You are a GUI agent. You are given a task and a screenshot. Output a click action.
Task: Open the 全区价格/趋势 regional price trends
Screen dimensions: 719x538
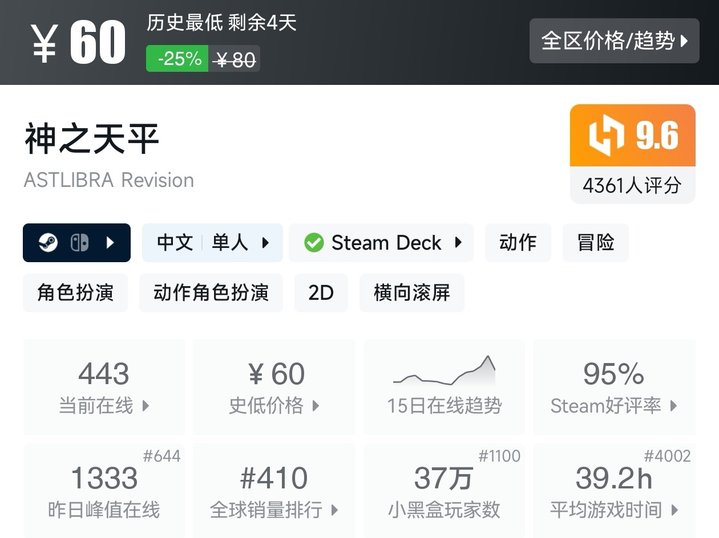614,40
